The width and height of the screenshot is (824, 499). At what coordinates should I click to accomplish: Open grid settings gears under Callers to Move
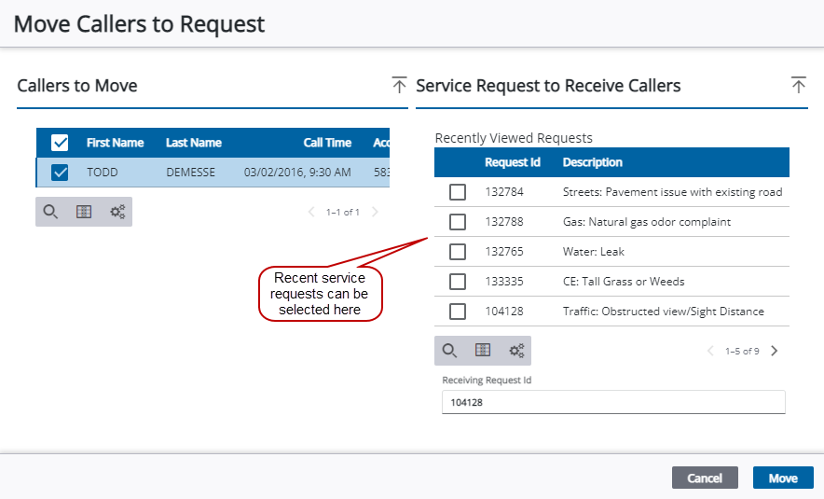pos(117,212)
